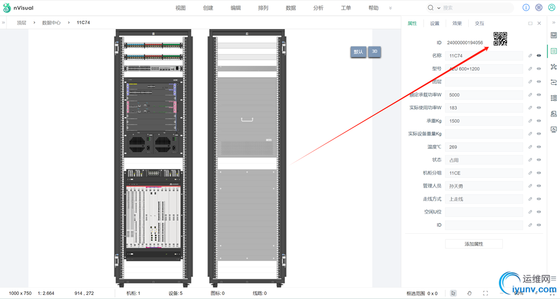
Task: Click the edit pencil for 额定承载功率W field
Action: click(530, 95)
